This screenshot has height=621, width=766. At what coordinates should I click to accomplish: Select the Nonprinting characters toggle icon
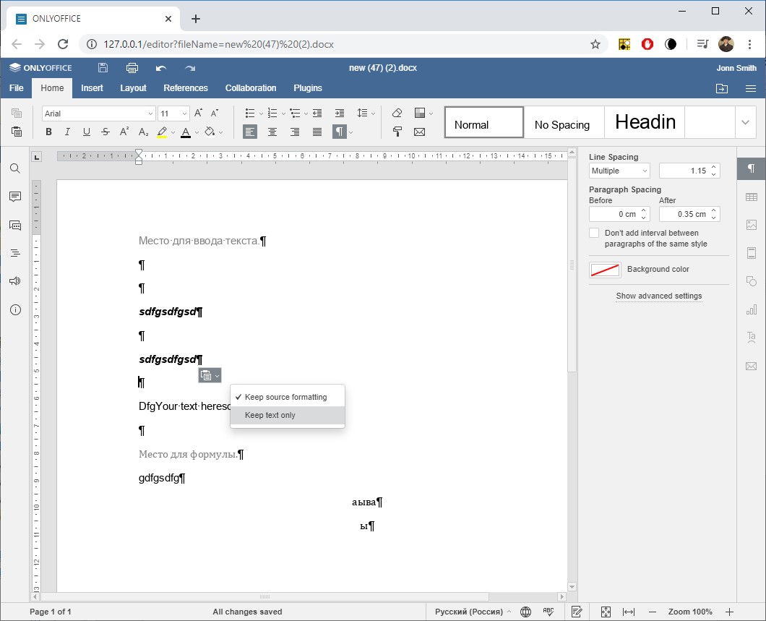[x=337, y=132]
